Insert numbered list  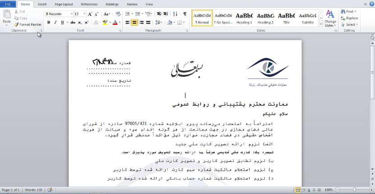click(138, 14)
